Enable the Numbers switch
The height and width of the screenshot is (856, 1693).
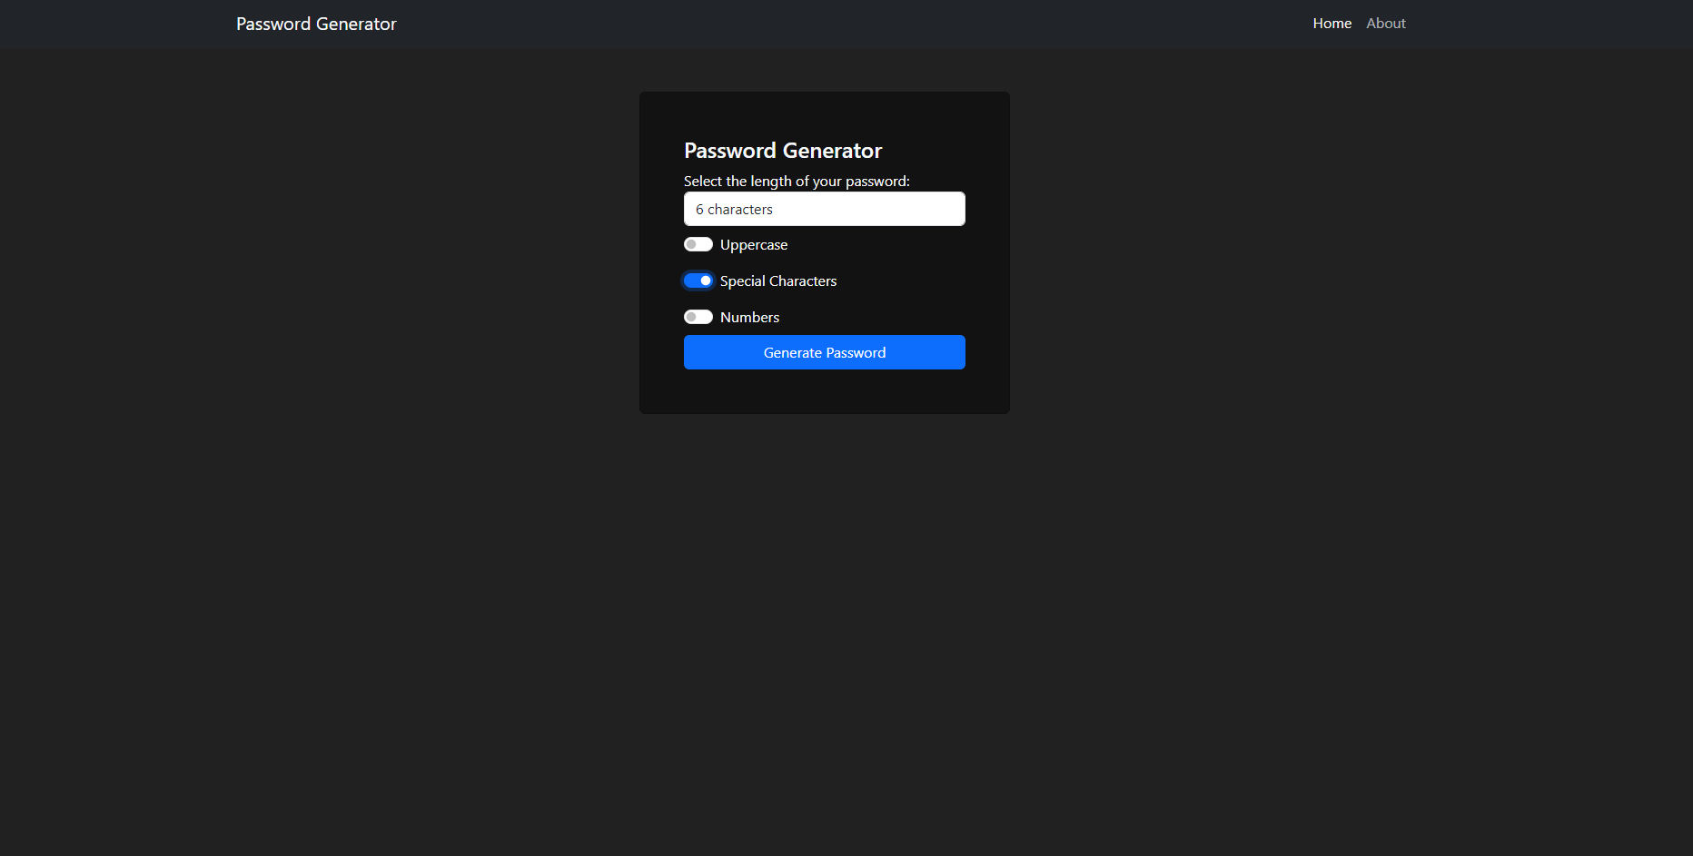click(698, 317)
